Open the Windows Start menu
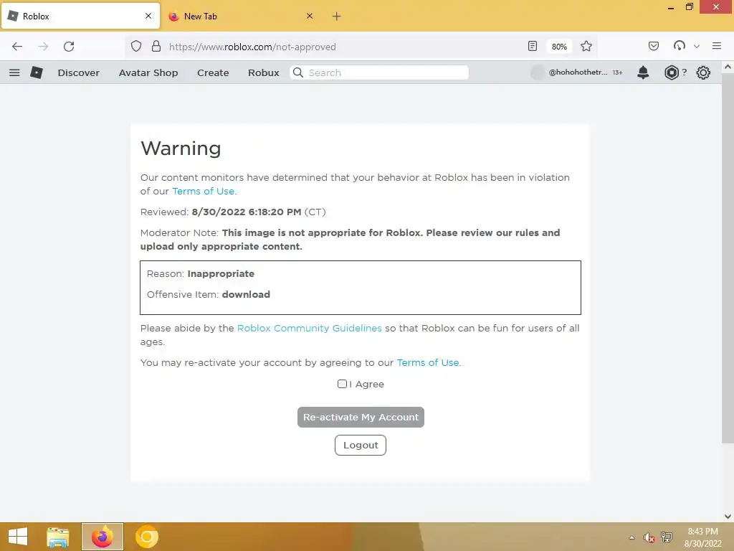Viewport: 734px width, 551px height. 18,537
